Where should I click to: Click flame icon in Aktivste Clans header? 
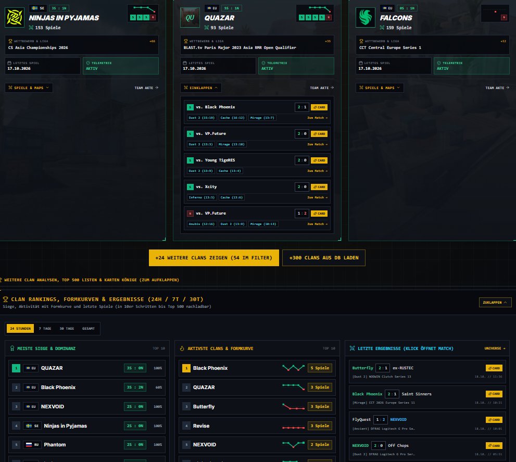pyautogui.click(x=182, y=348)
